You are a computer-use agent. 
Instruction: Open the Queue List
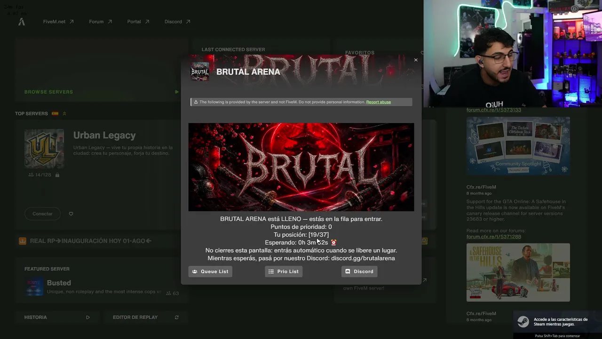[210, 272]
